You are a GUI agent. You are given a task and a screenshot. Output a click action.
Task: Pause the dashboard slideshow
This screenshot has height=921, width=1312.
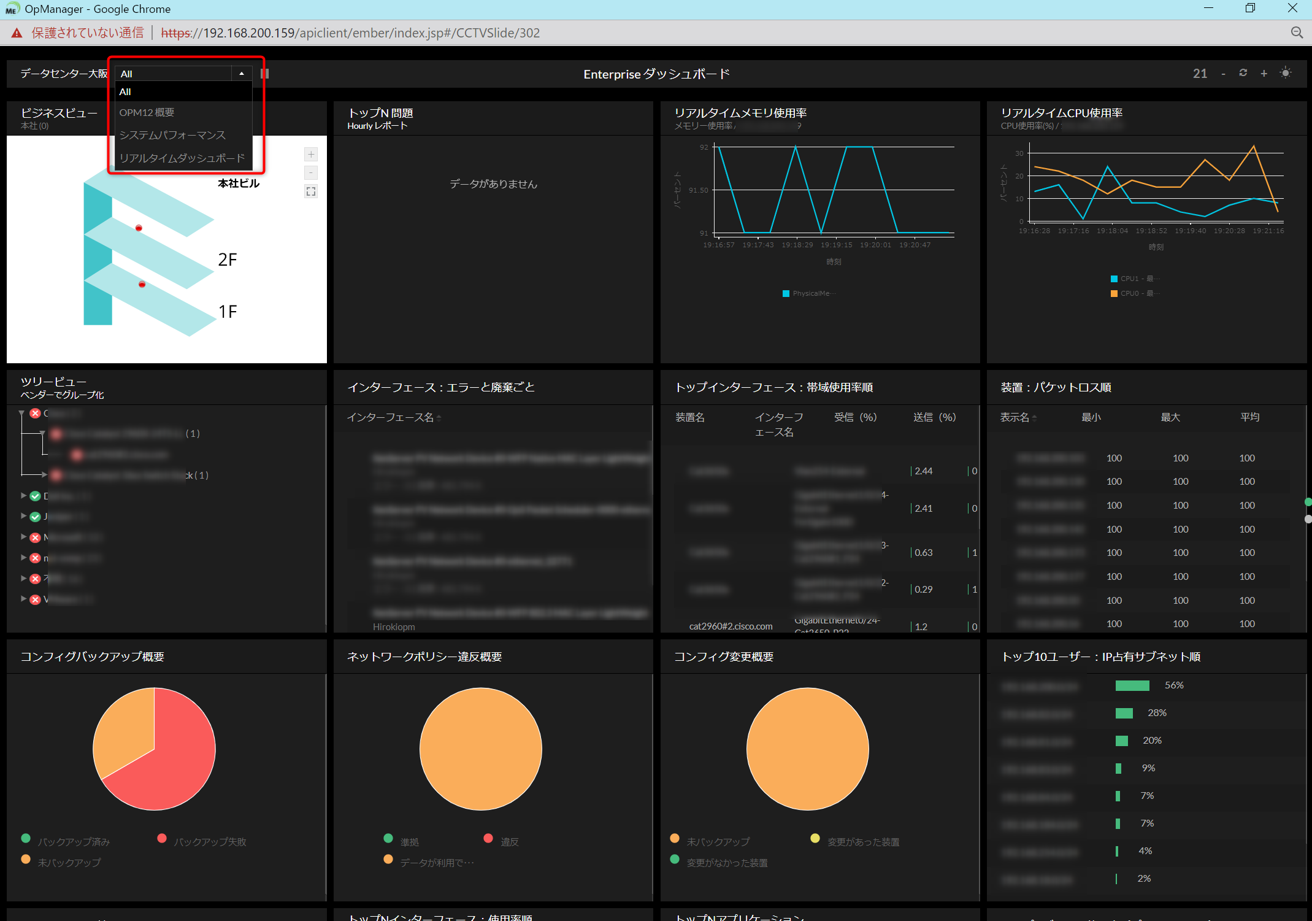click(x=264, y=74)
